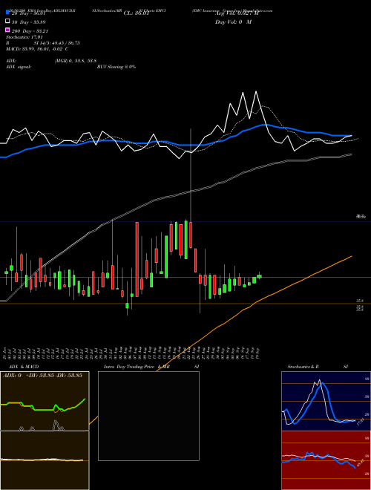Select the '50 Day - 35.89' legend text
Viewport: 371px width, 490px height.
29,22
